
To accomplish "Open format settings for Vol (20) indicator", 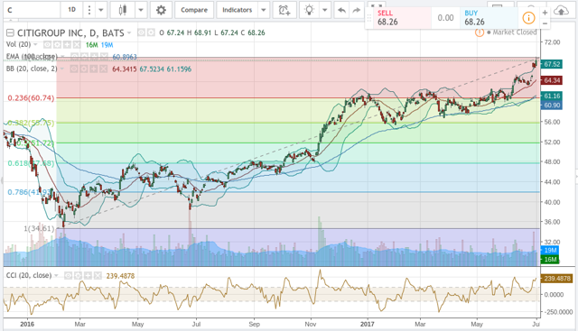I will [x=58, y=45].
